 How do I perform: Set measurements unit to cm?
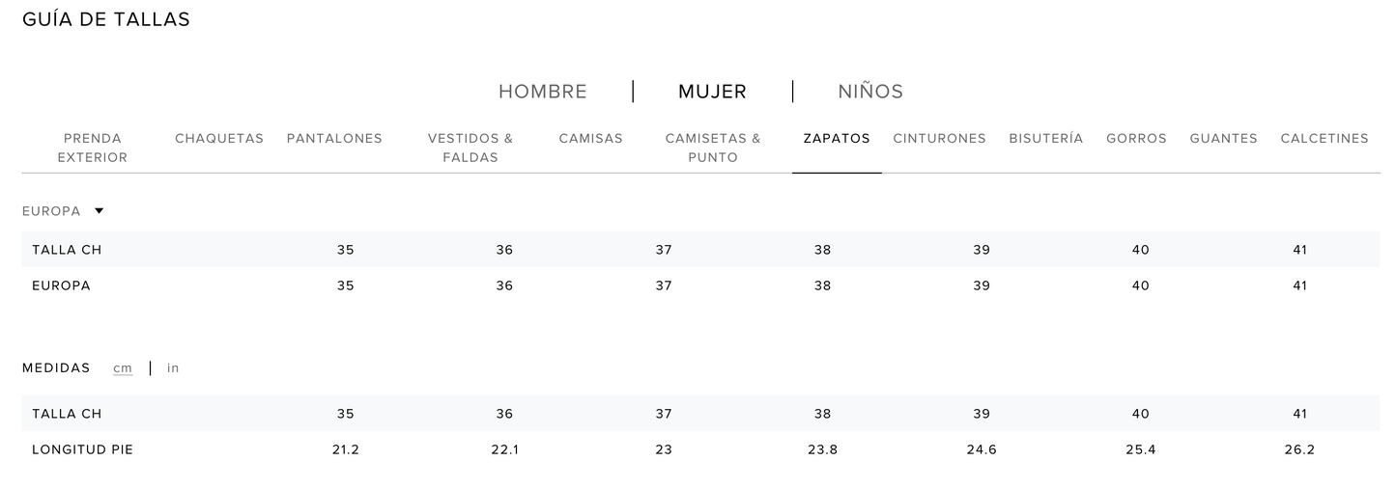click(123, 368)
